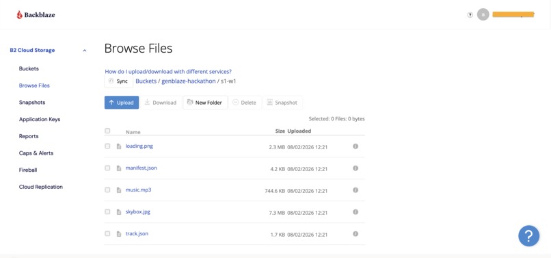Collapse the B2 Cloud Storage section chevron
The width and height of the screenshot is (551, 258).
(x=84, y=51)
